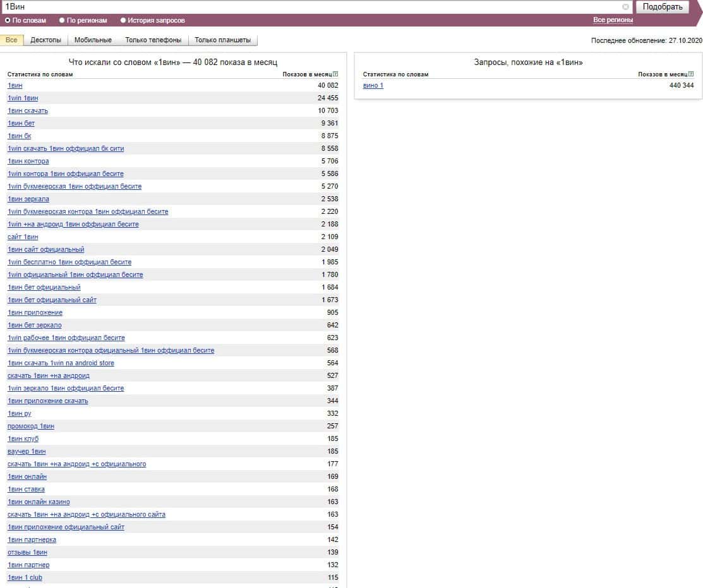This screenshot has width=703, height=588.
Task: Open the 'промокод 1вин' keyword link
Action: (31, 426)
